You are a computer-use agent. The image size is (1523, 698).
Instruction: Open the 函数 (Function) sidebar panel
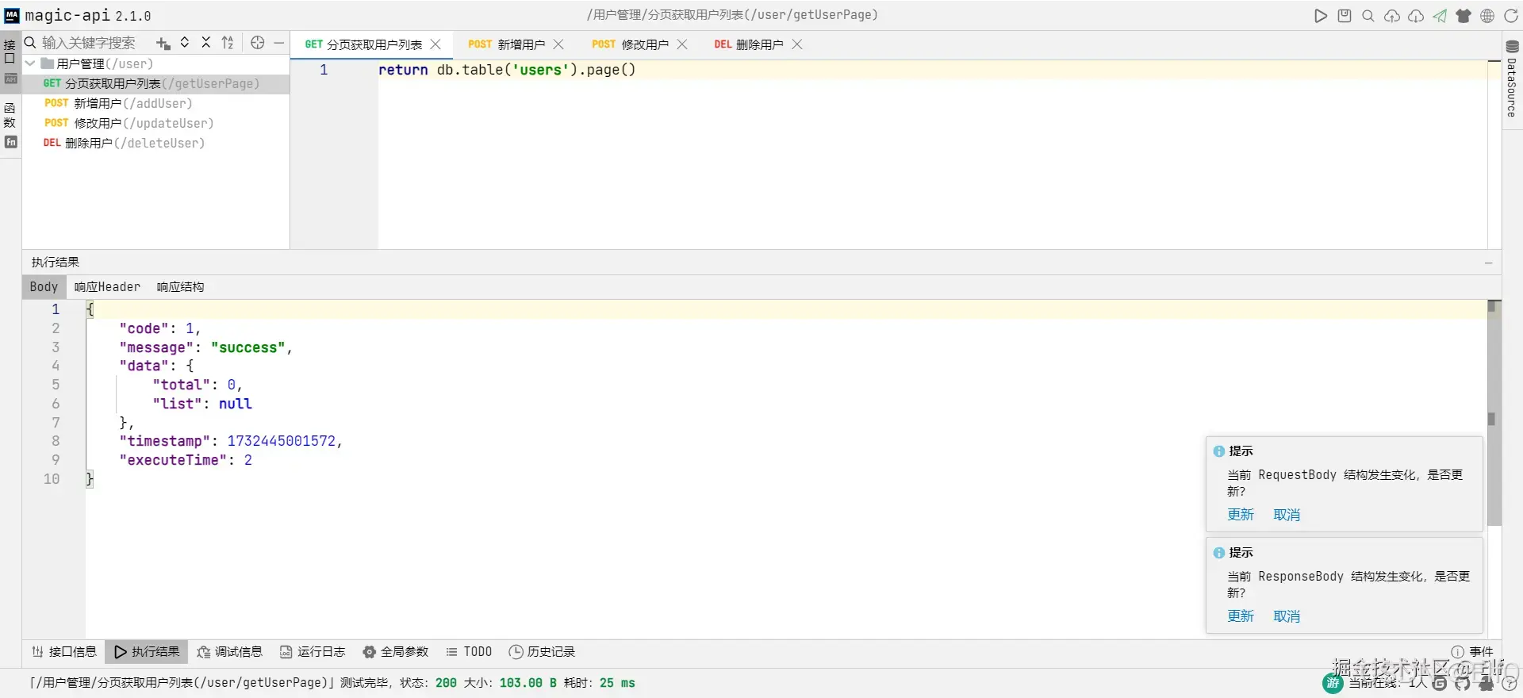(10, 125)
